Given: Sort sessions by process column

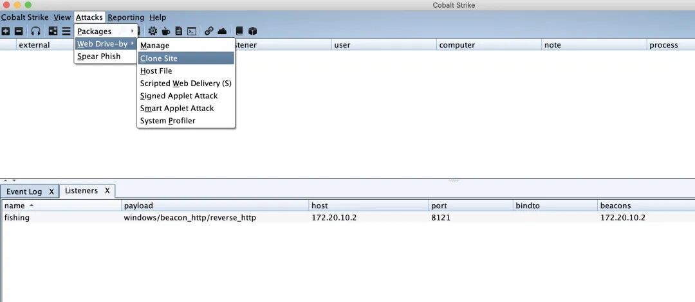Looking at the screenshot, I should tap(671, 45).
